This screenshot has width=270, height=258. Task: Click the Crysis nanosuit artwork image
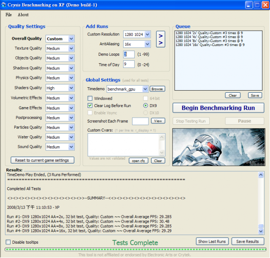[219, 147]
